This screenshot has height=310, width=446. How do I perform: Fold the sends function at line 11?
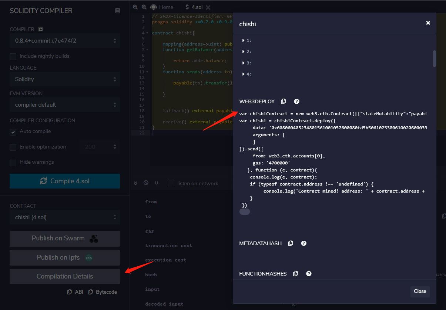point(147,72)
